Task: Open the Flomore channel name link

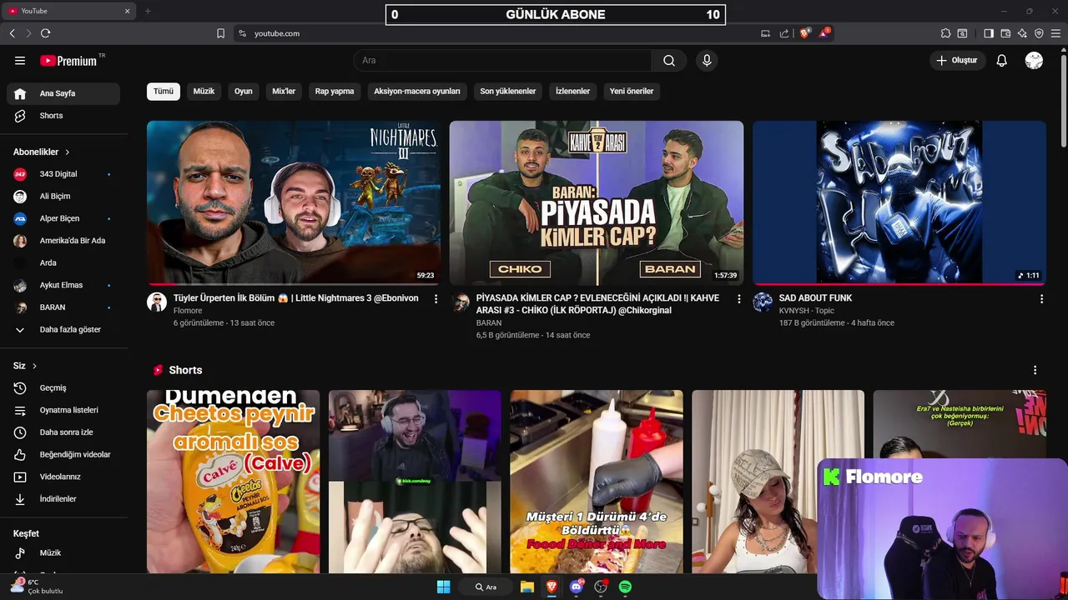Action: coord(188,311)
